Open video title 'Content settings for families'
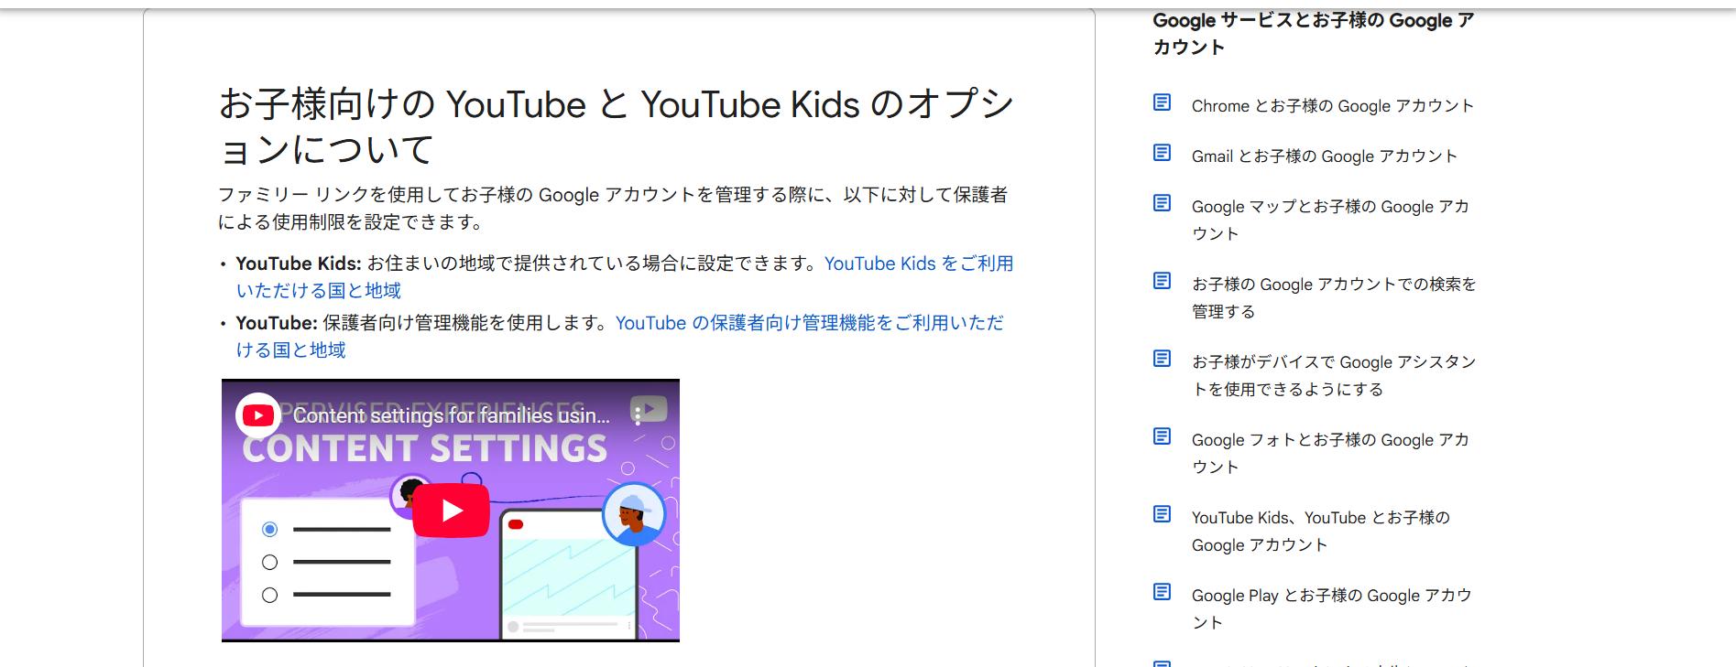The width and height of the screenshot is (1736, 667). coord(451,415)
